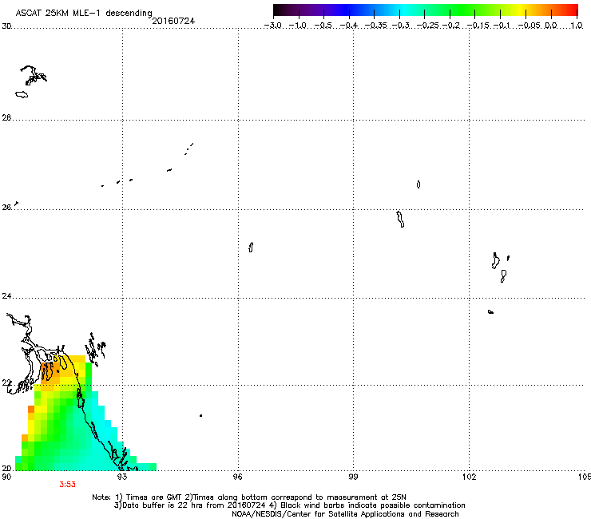
Task: Click the color bar label -0.3
Action: pyautogui.click(x=401, y=26)
